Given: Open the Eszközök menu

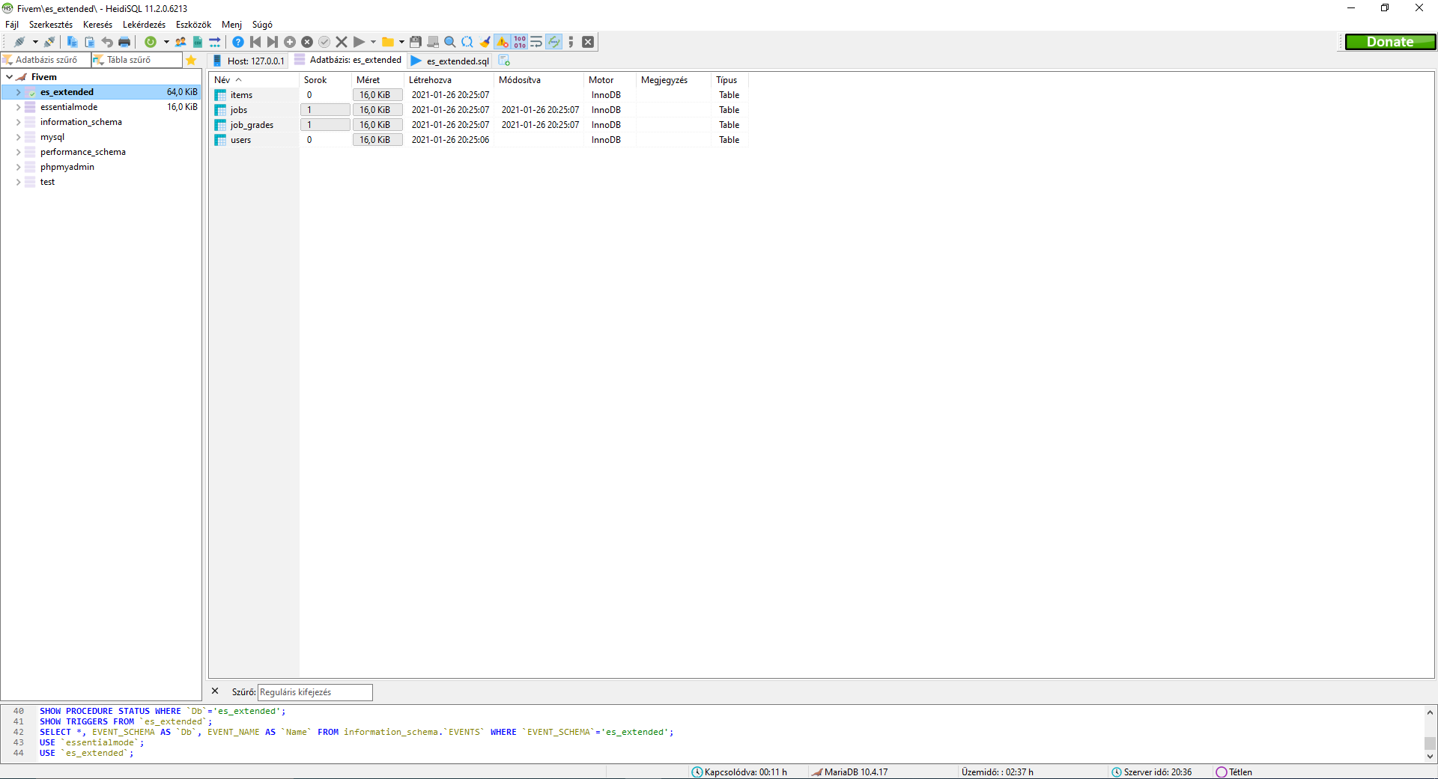Looking at the screenshot, I should click(x=192, y=24).
